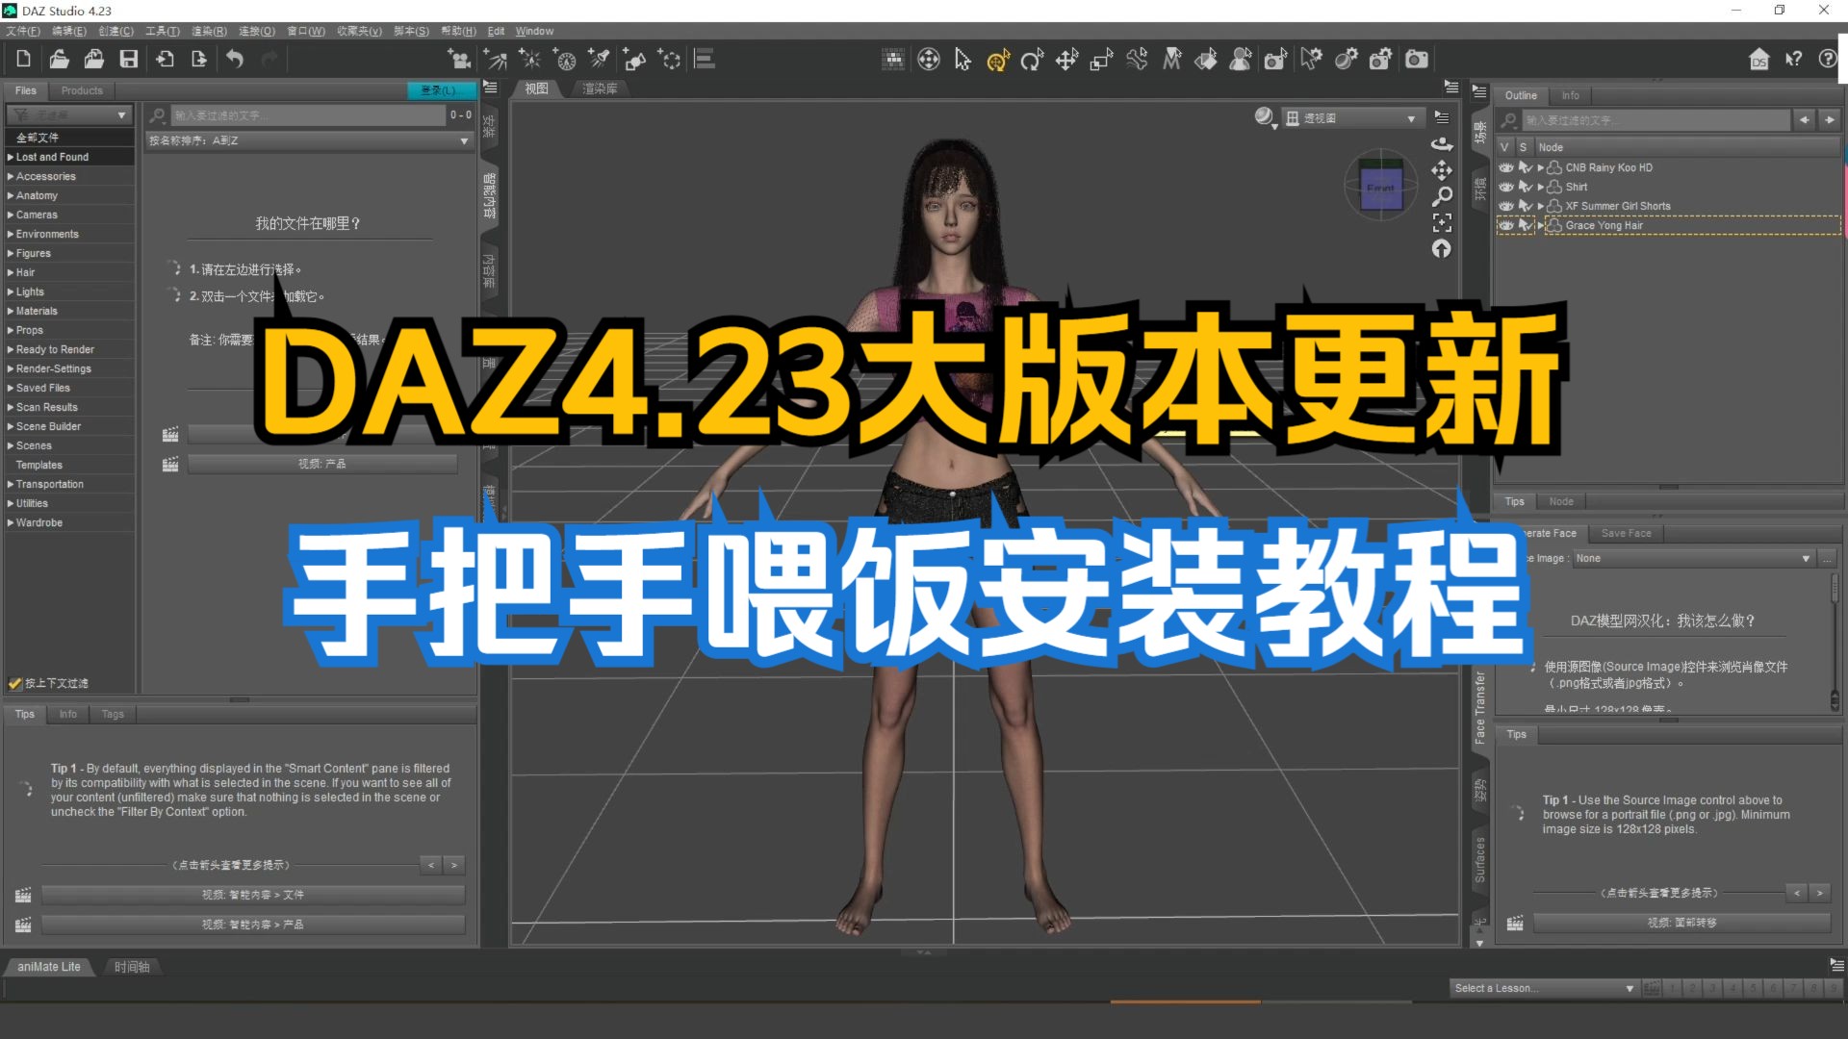
Task: Click the viewport zoom magnifier icon
Action: click(x=1441, y=197)
